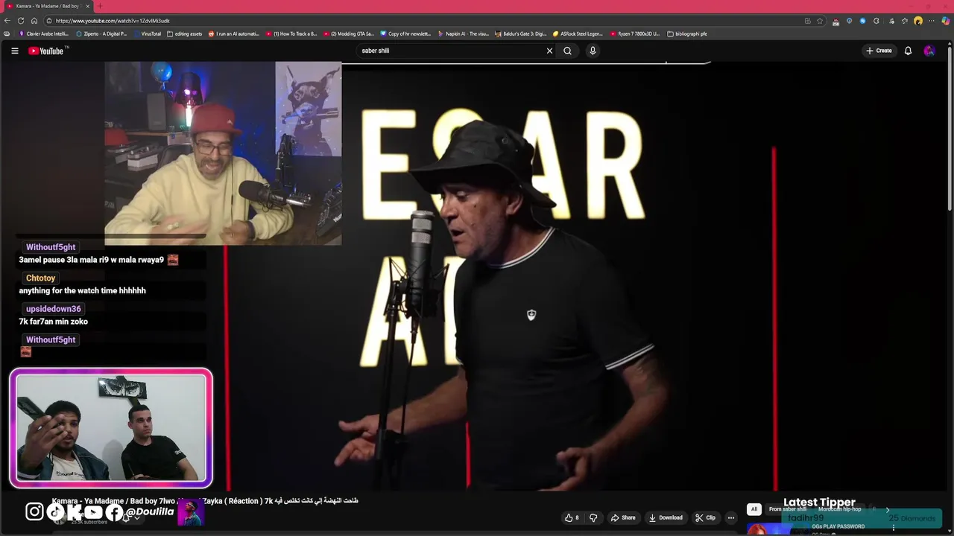This screenshot has height=536, width=954.
Task: Open the browser three-dot settings menu
Action: click(x=932, y=21)
